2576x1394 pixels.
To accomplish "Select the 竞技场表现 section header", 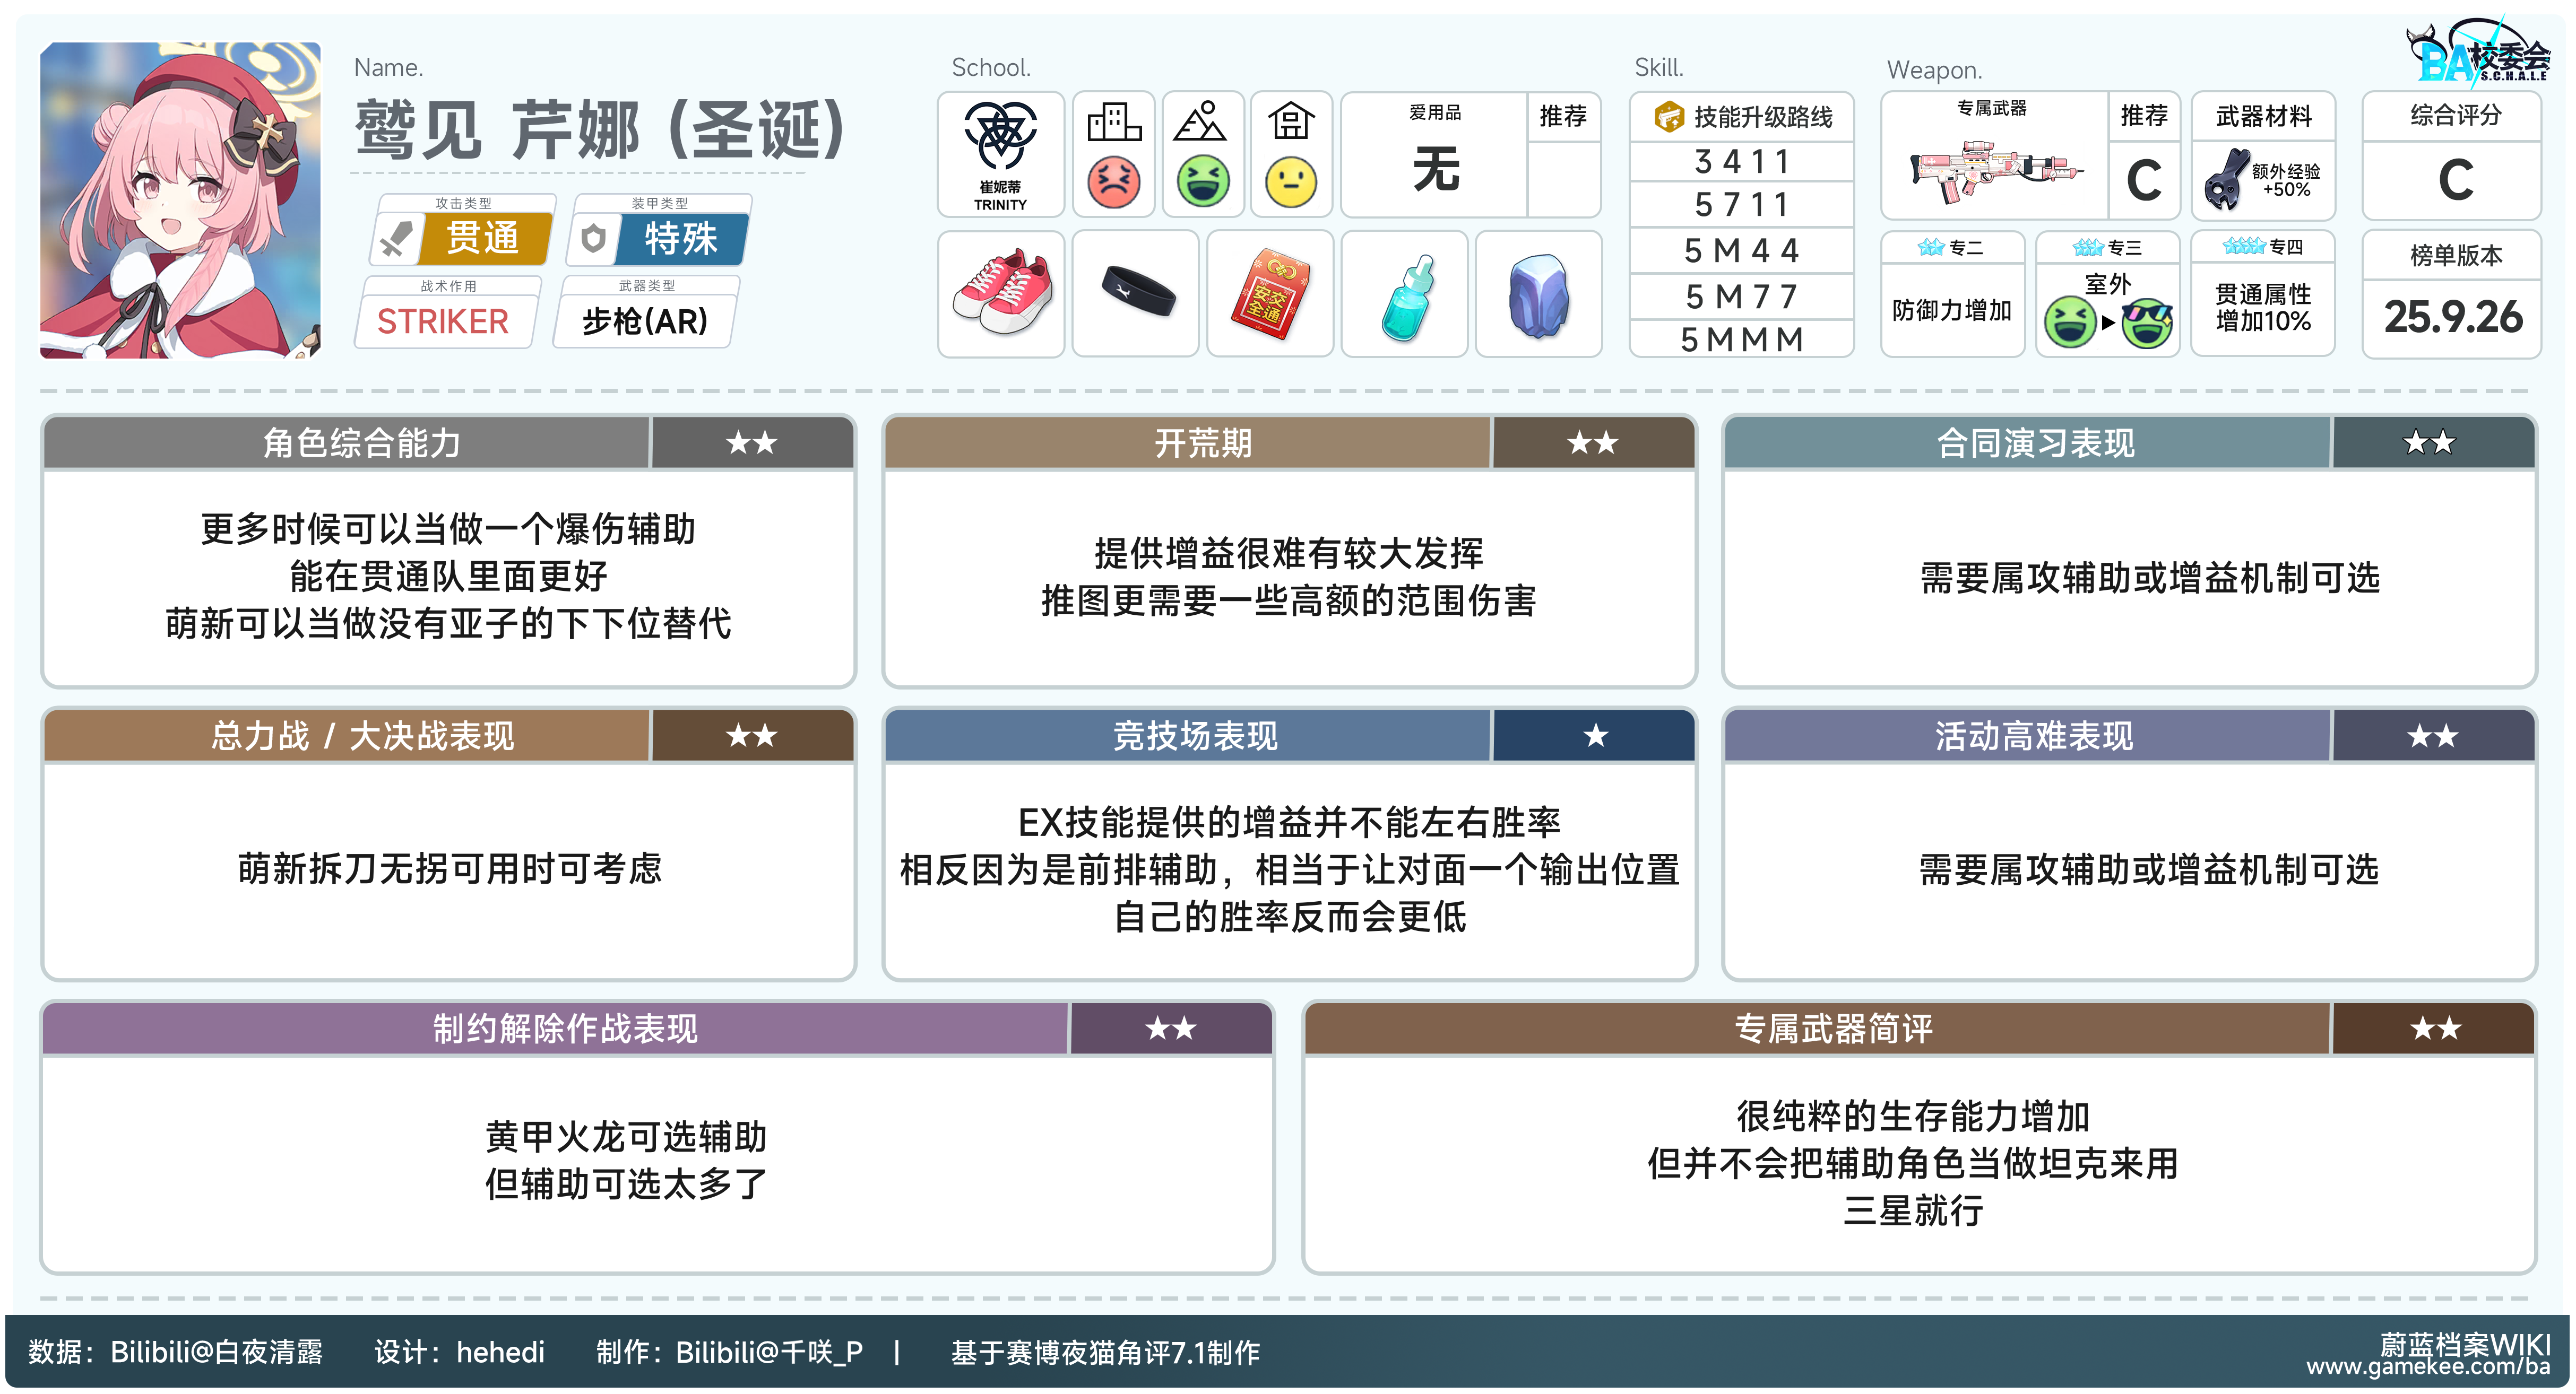I will 1195,736.
